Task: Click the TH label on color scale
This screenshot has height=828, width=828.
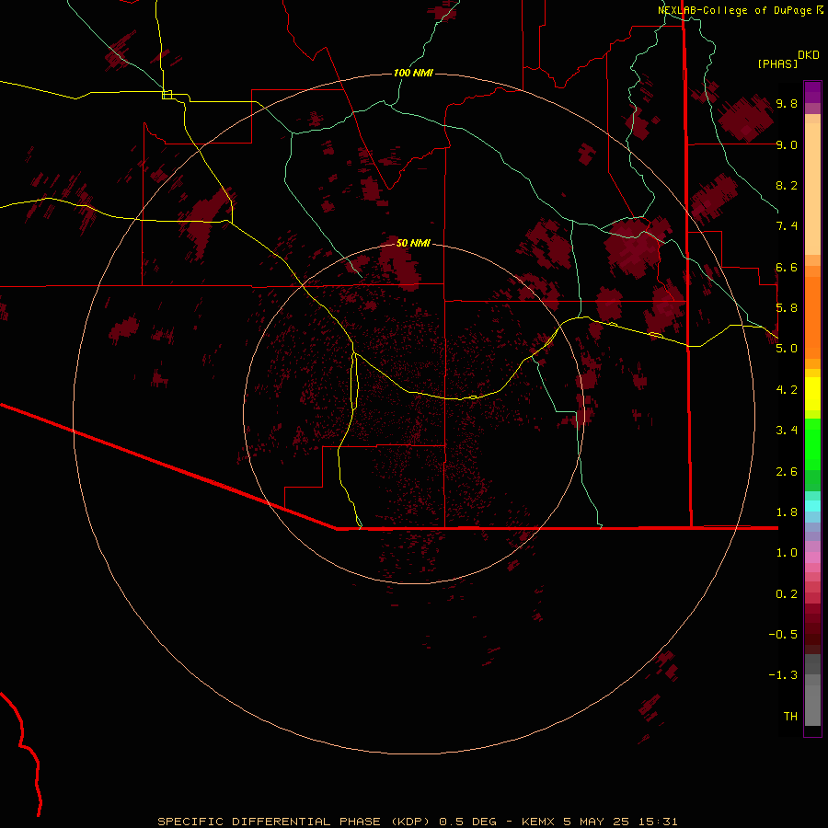Action: 790,717
